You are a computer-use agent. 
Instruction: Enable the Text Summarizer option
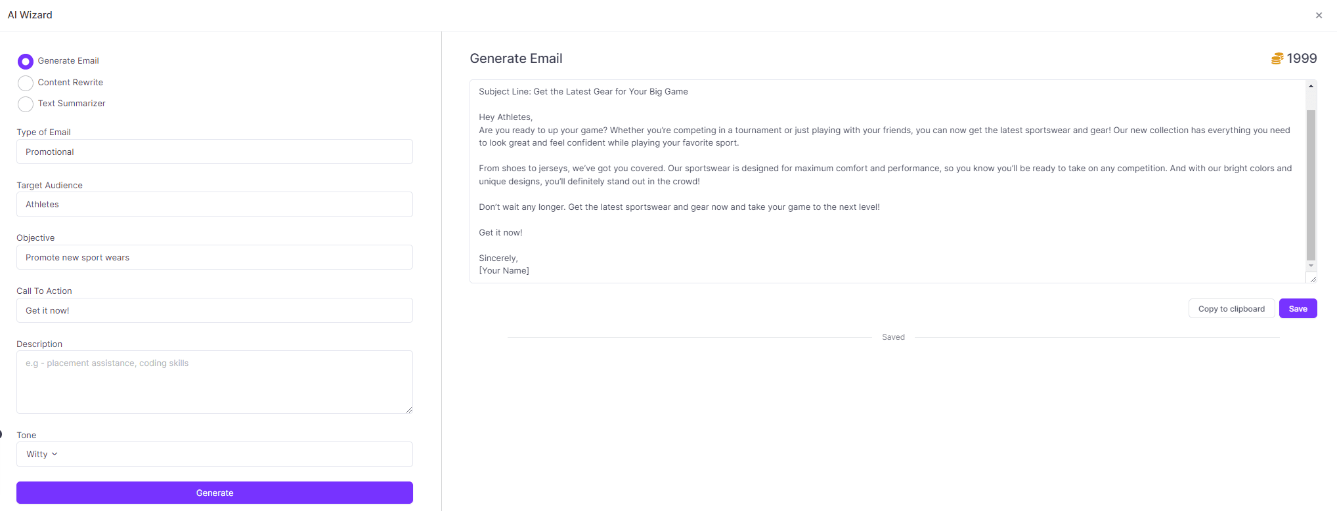26,104
